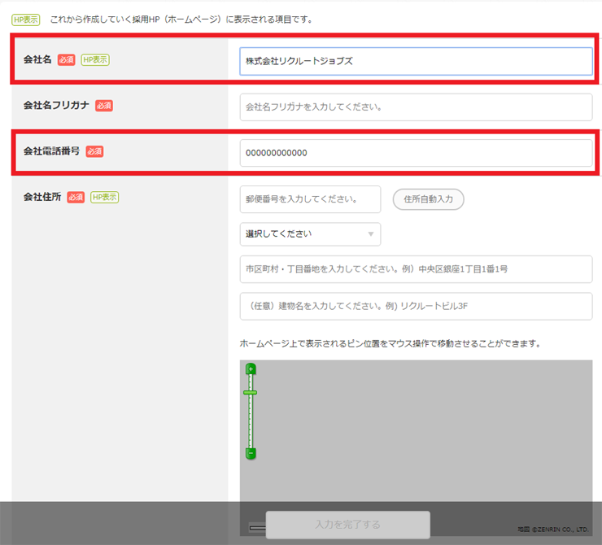Click the 会社名フリガナ input field
This screenshot has height=545, width=602.
coord(416,107)
